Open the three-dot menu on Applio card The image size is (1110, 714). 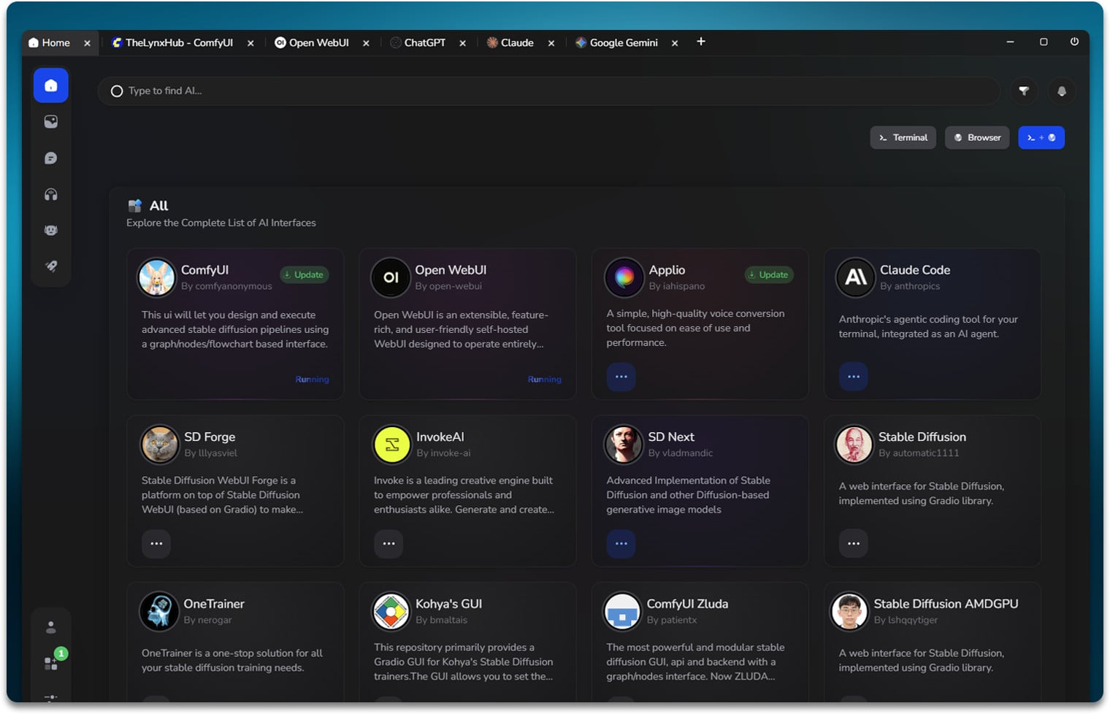621,377
